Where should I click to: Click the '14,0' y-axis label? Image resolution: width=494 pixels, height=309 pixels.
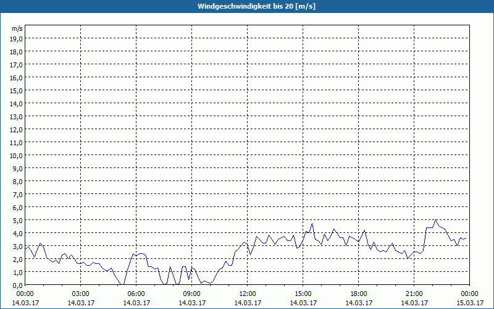[17, 104]
